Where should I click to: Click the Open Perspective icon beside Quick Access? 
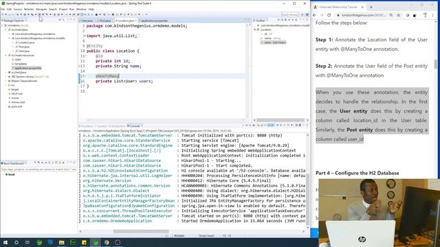pyautogui.click(x=302, y=14)
